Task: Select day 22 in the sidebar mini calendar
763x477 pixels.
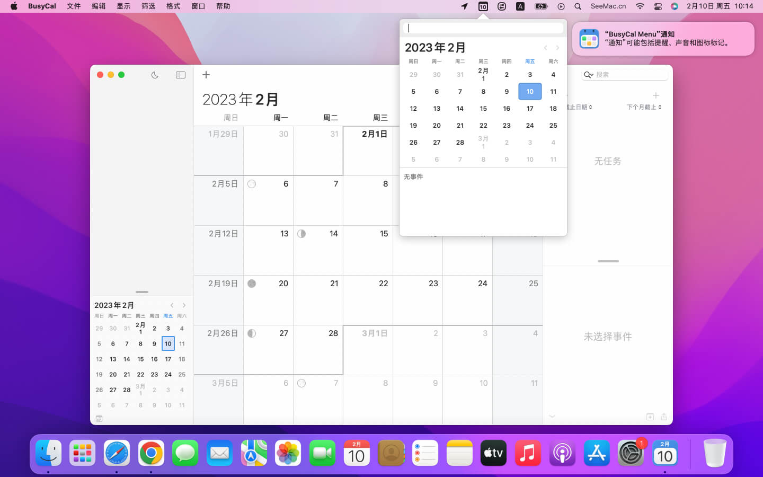Action: pos(140,375)
